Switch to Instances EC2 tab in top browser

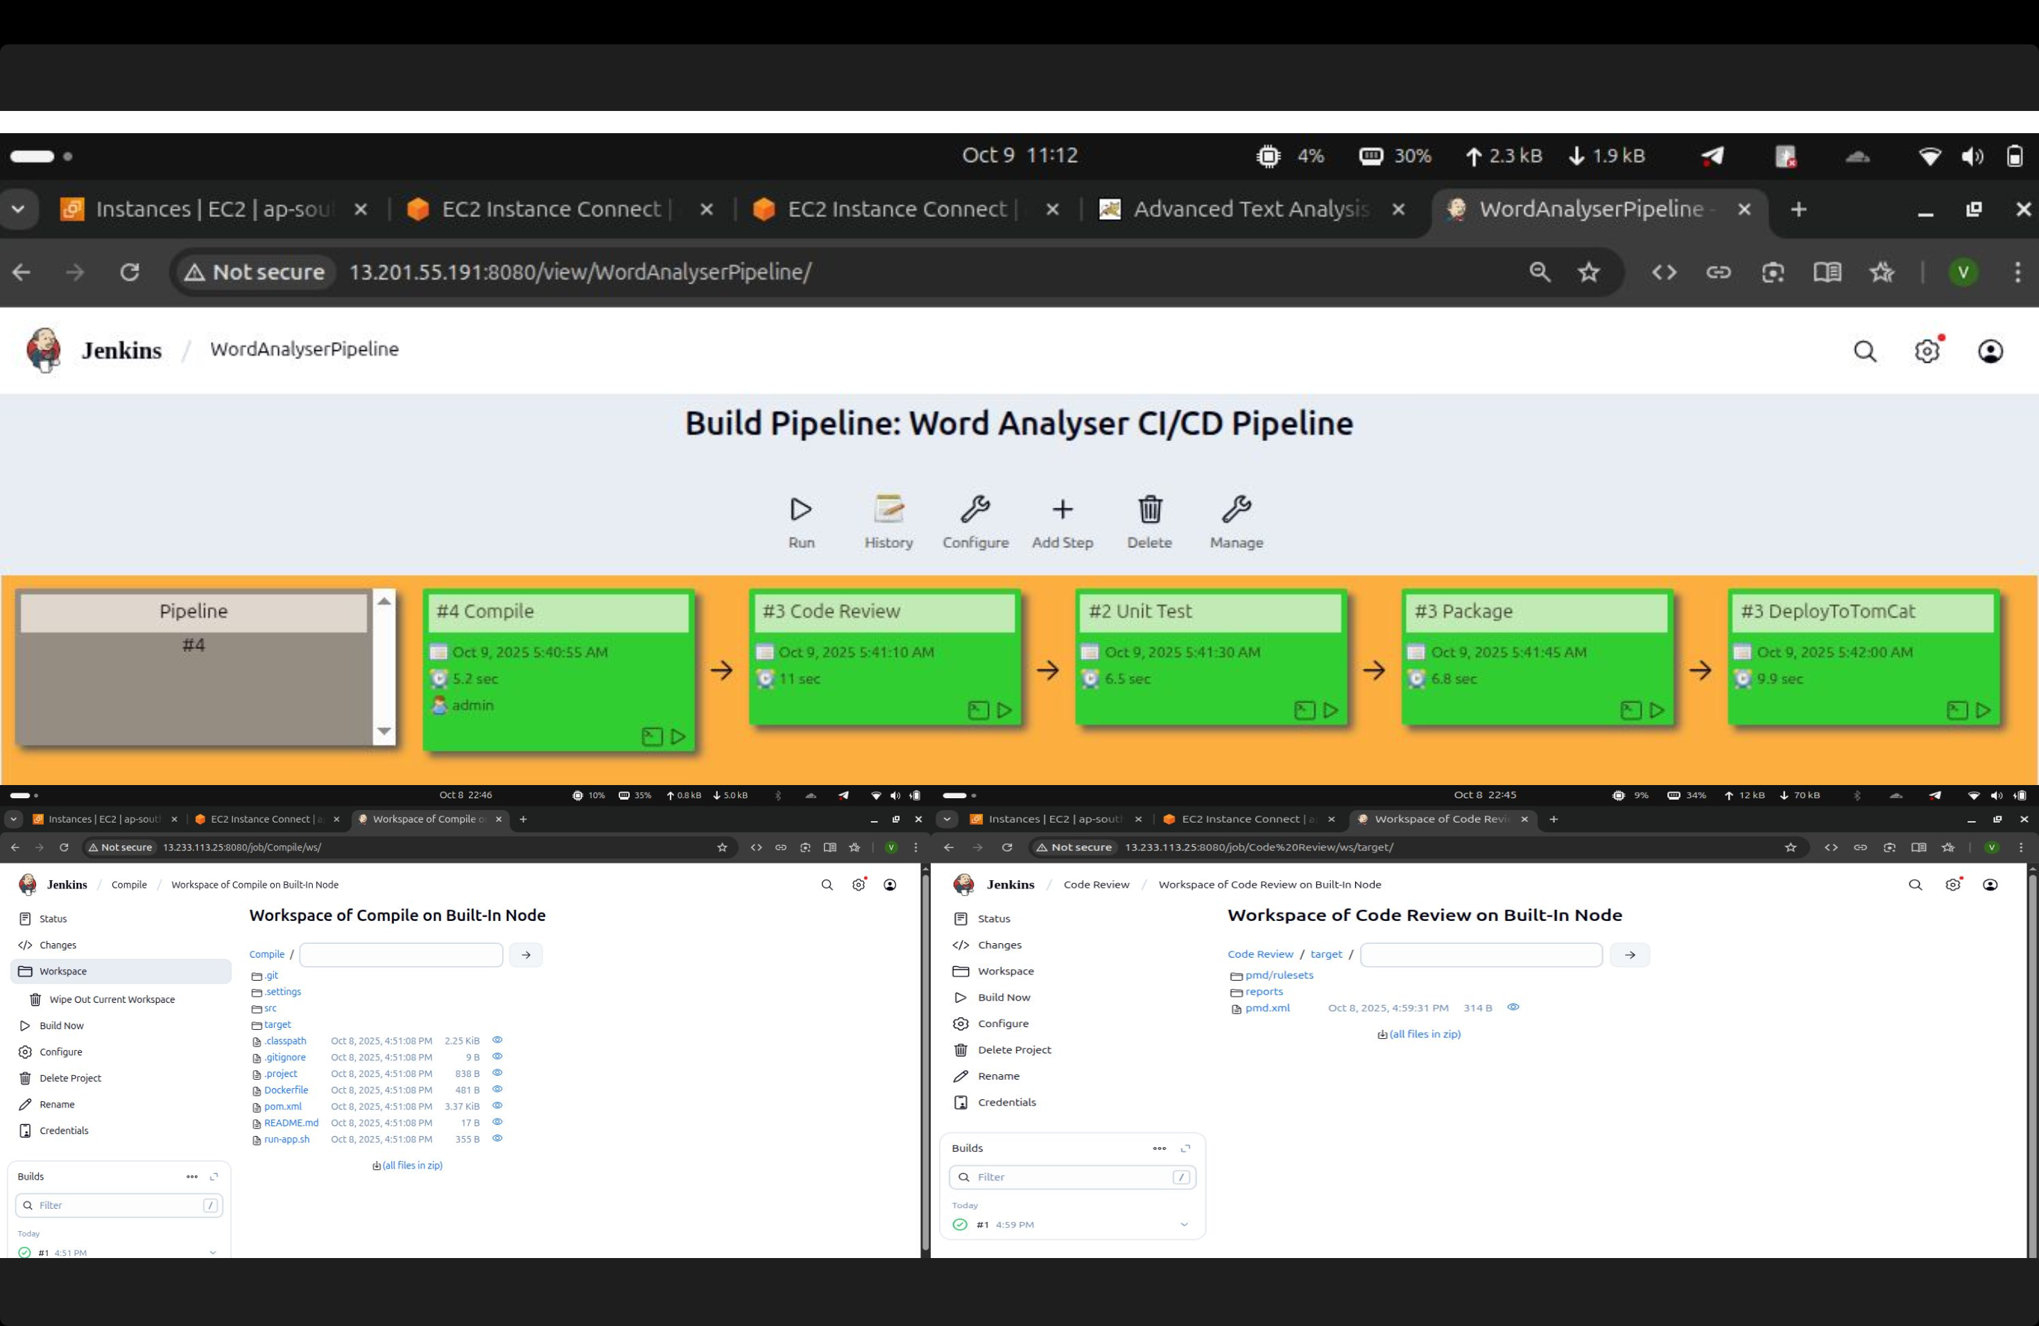point(214,209)
